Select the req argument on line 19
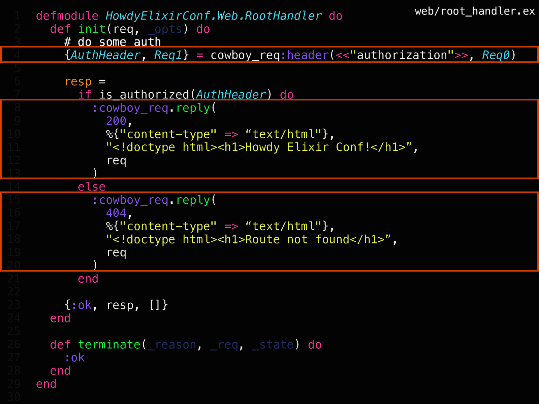 point(116,253)
